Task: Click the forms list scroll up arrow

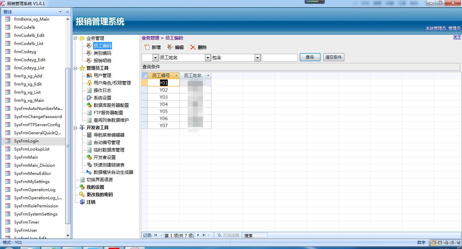Action: [x=68, y=18]
